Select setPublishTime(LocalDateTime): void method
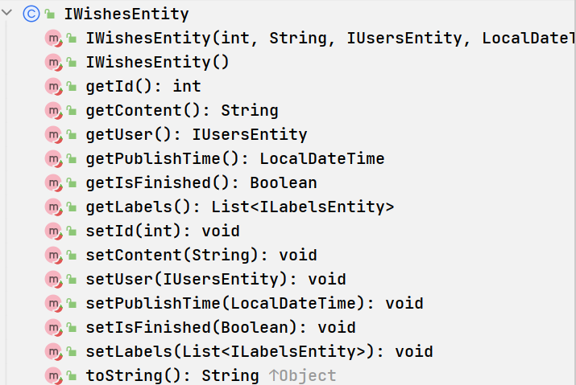576x385 pixels. (x=255, y=304)
